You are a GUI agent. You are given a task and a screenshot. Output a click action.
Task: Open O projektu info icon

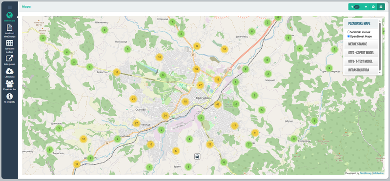click(9, 96)
